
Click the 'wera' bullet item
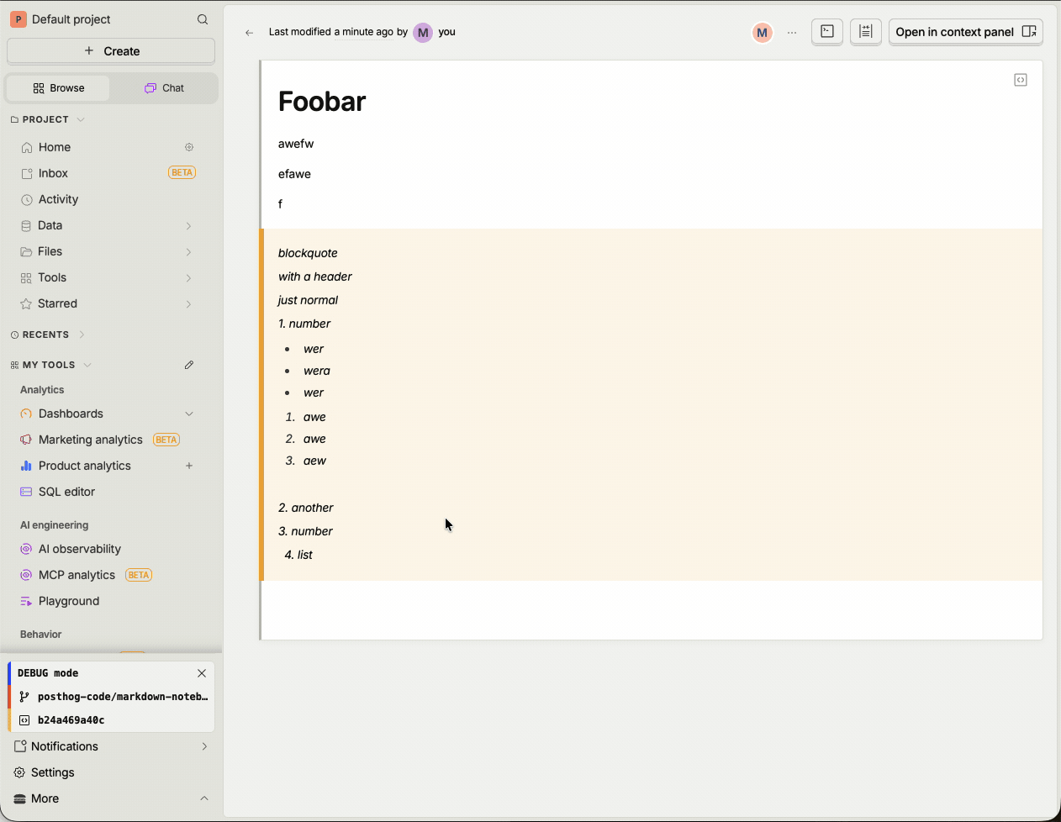[x=317, y=371]
